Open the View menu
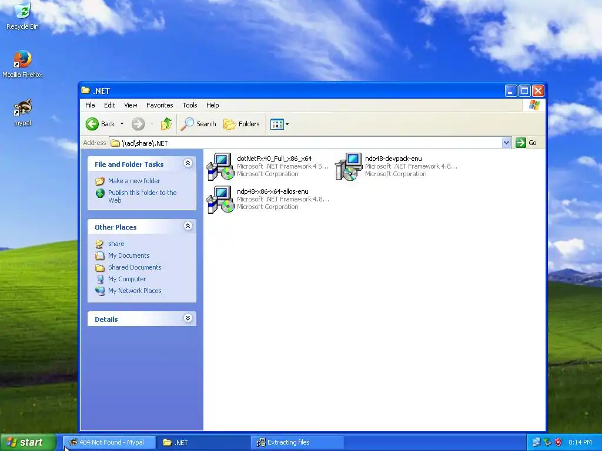Screen dimensions: 602x451 click(x=131, y=105)
